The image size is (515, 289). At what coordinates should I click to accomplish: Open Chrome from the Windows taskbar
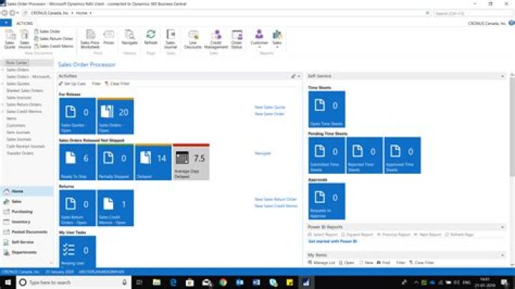coord(223,283)
